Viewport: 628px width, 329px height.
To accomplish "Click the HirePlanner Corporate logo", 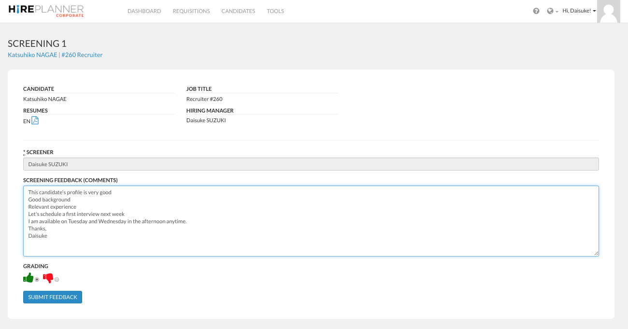I will coord(46,11).
